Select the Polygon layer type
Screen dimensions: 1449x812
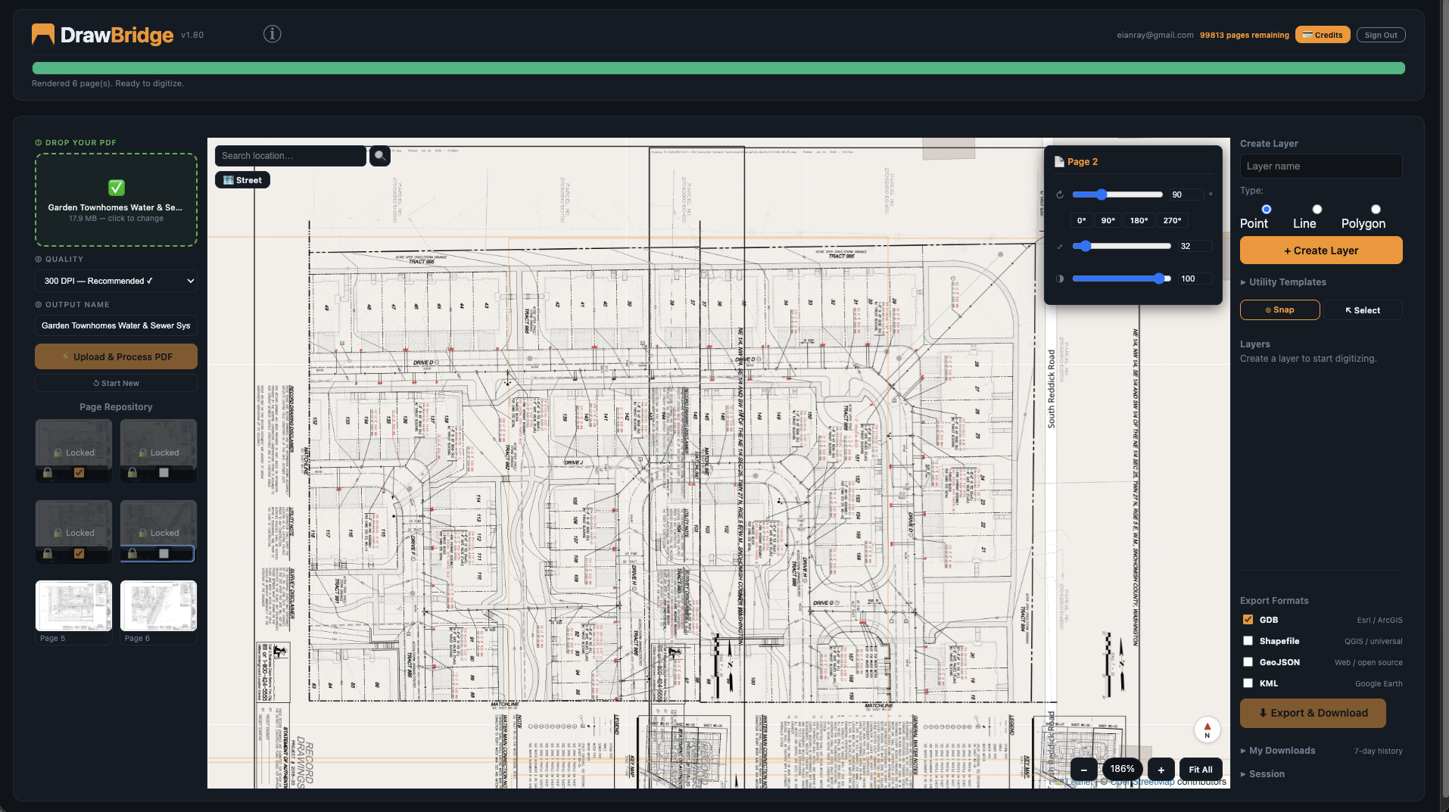coord(1376,210)
